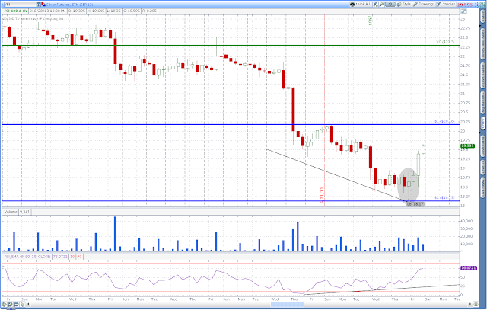Image resolution: width=487 pixels, height=310 pixels.
Task: Select the 6/21/13 red vertical marker
Action: (x=325, y=110)
